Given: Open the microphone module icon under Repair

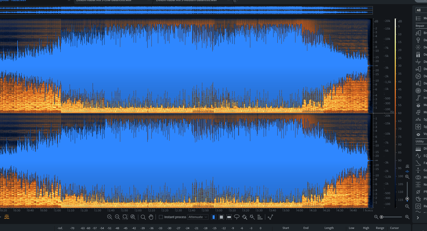Looking at the screenshot, I should [x=418, y=40].
